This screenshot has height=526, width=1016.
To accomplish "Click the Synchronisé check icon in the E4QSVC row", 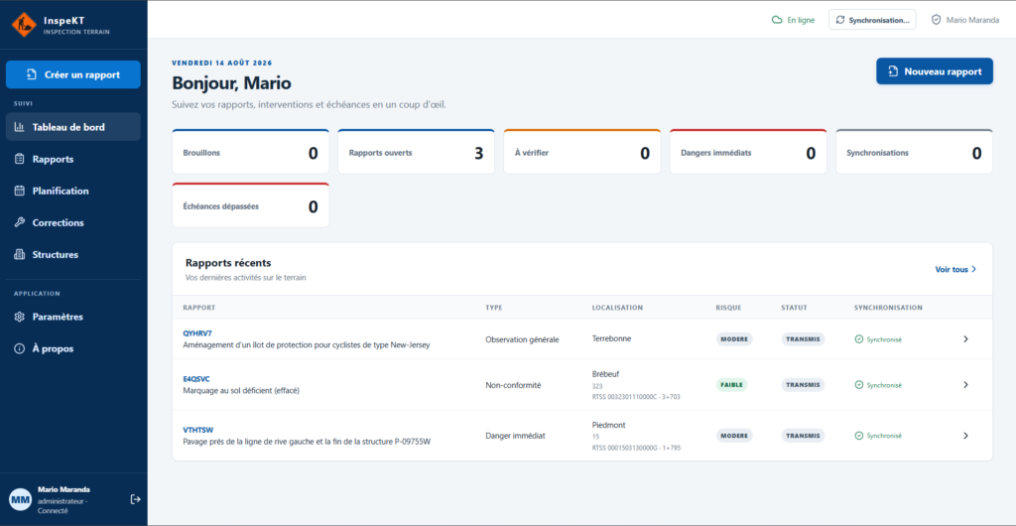I will [x=859, y=385].
